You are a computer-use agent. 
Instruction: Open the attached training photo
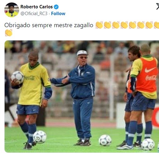(x=82, y=96)
